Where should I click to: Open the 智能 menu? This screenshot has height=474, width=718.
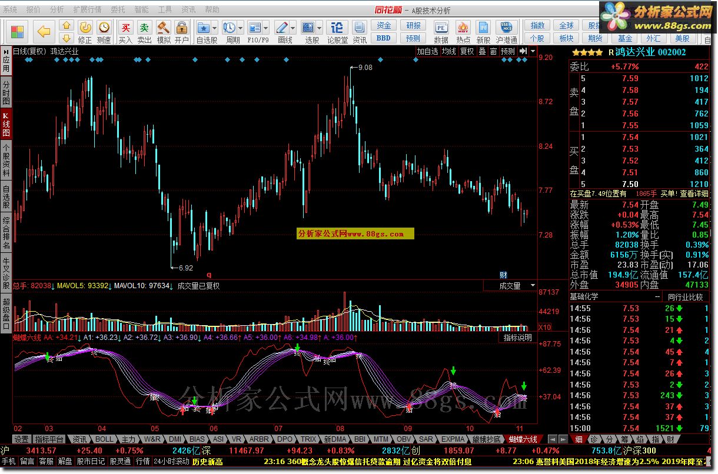pos(141,10)
